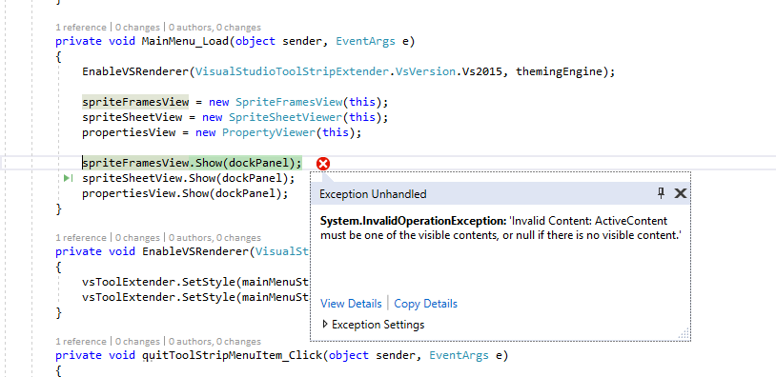The width and height of the screenshot is (776, 377).
Task: Click System.InvalidOperationException bold text
Action: [x=413, y=221]
